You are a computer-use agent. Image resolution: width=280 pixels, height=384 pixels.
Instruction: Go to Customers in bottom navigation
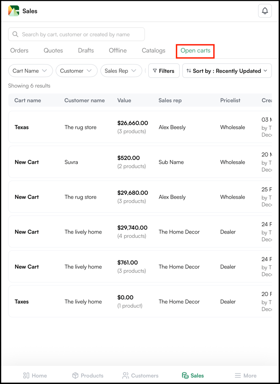tap(140, 376)
